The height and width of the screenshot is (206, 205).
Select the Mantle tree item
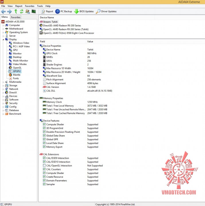coord(17,75)
